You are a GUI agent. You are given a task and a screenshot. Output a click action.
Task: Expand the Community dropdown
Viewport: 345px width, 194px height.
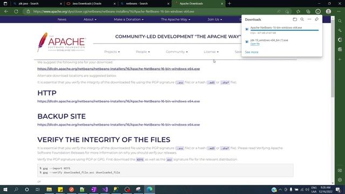pyautogui.click(x=177, y=52)
